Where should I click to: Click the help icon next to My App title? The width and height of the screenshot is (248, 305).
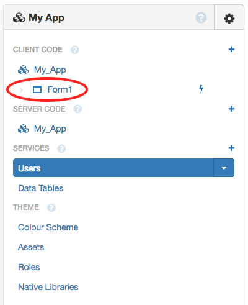(x=201, y=17)
